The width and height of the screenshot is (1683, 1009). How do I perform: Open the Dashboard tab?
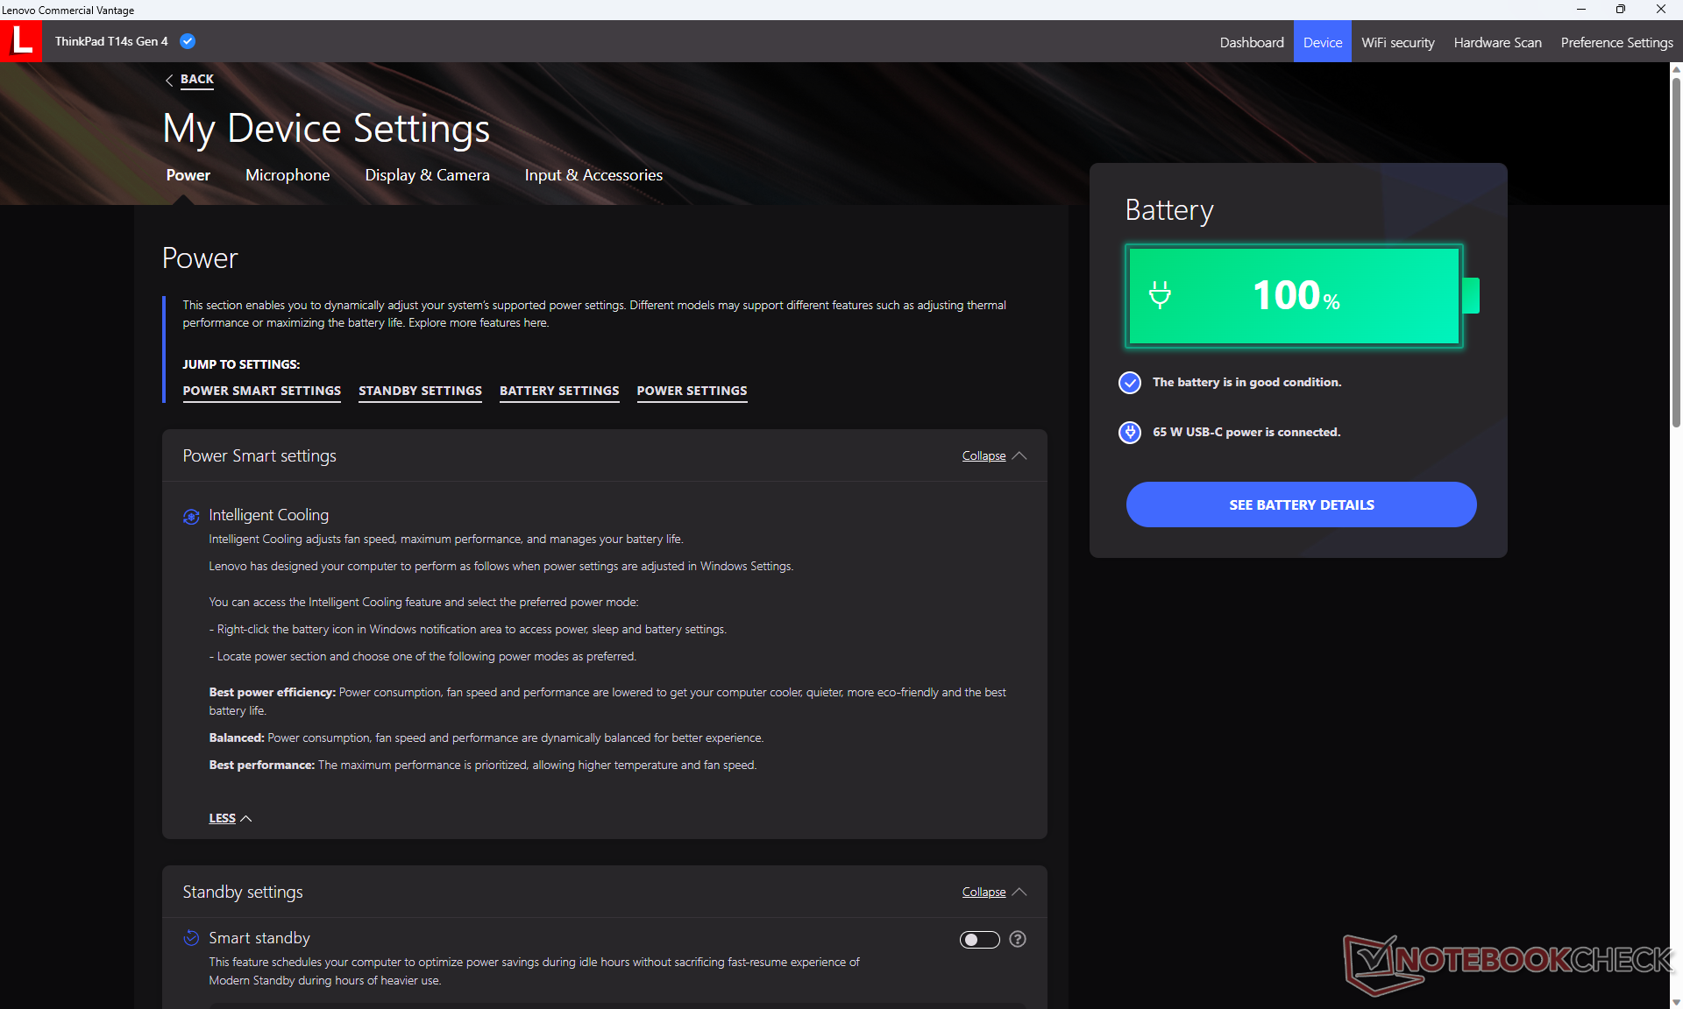click(1251, 42)
